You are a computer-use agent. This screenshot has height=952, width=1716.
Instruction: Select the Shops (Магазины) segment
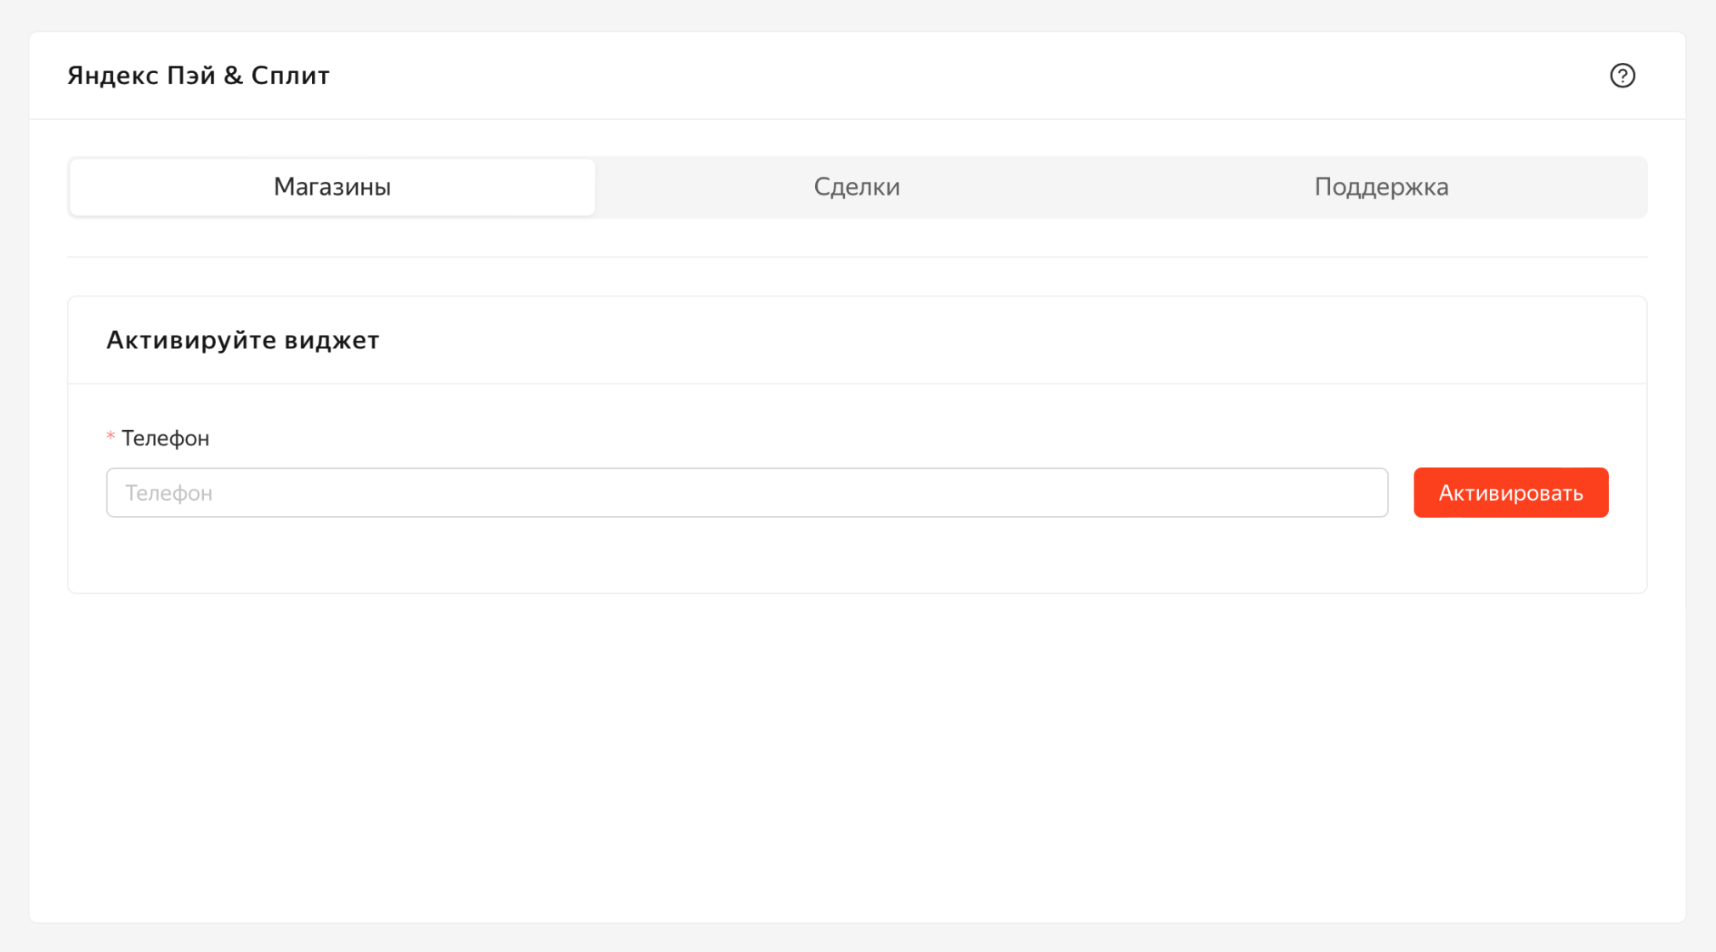[x=332, y=187]
